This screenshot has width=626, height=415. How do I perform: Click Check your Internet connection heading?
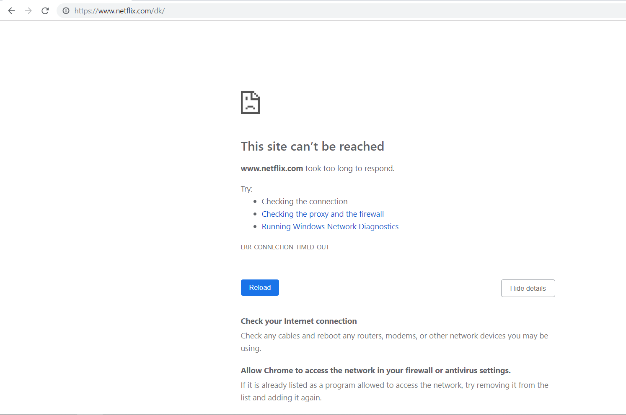[299, 321]
